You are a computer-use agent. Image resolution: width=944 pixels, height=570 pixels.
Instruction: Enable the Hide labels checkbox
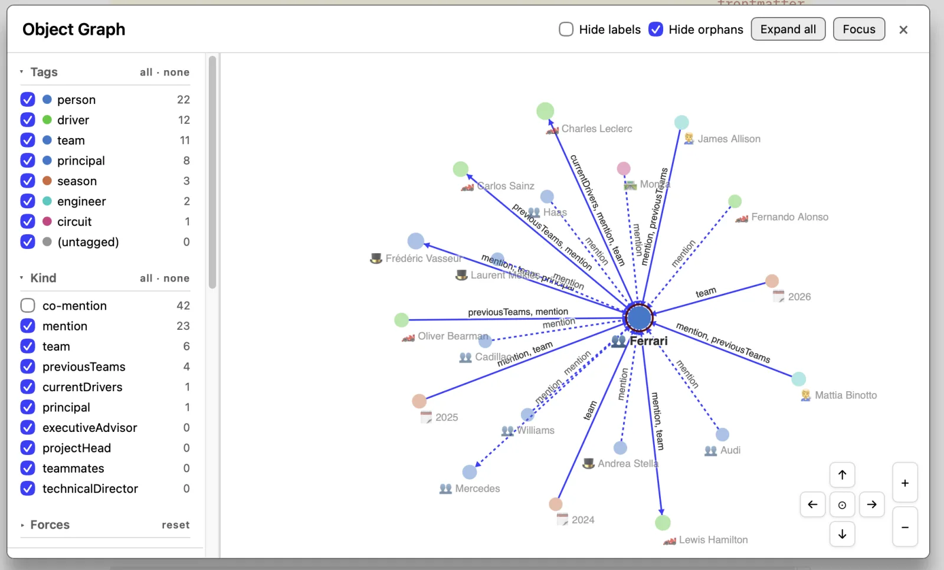click(x=566, y=30)
